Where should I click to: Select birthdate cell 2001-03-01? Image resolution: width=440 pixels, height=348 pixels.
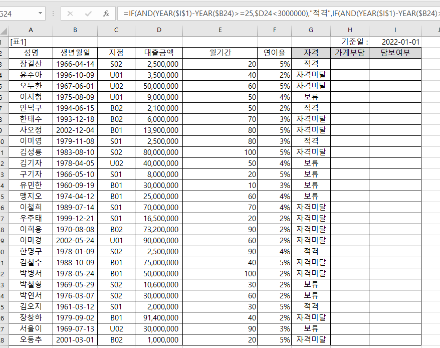(75, 339)
